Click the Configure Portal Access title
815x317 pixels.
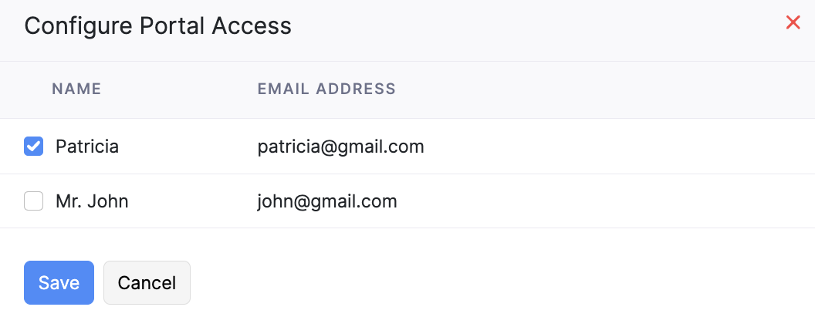[157, 26]
